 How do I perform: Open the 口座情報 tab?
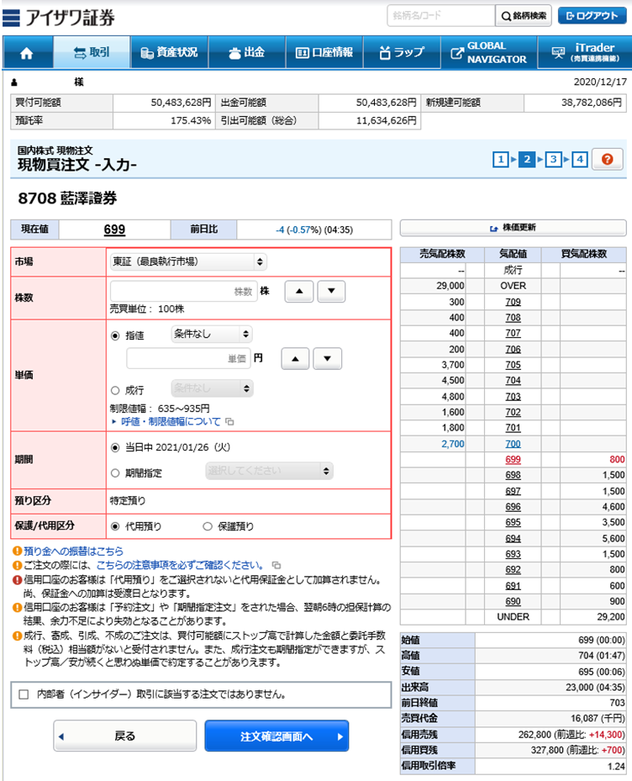point(324,52)
